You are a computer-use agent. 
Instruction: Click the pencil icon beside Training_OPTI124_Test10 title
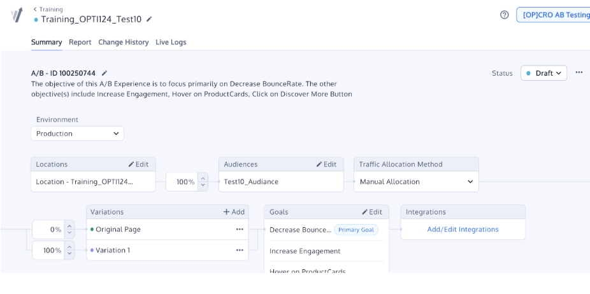pyautogui.click(x=149, y=19)
